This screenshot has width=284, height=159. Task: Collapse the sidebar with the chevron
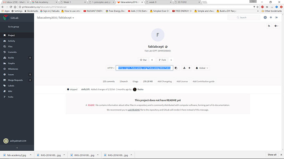pyautogui.click(x=17, y=148)
